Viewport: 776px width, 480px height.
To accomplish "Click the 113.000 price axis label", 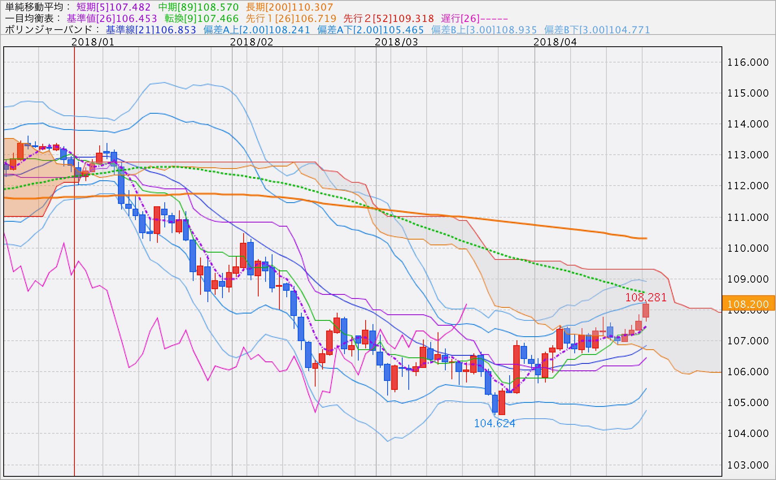I will (x=748, y=155).
